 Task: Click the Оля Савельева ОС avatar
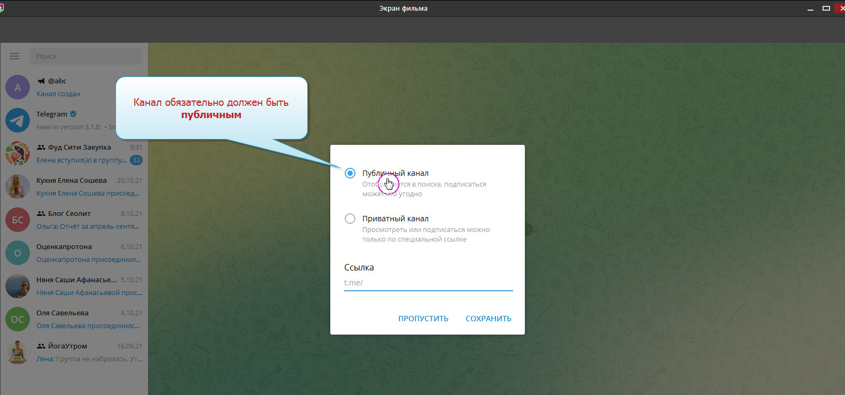coord(18,320)
